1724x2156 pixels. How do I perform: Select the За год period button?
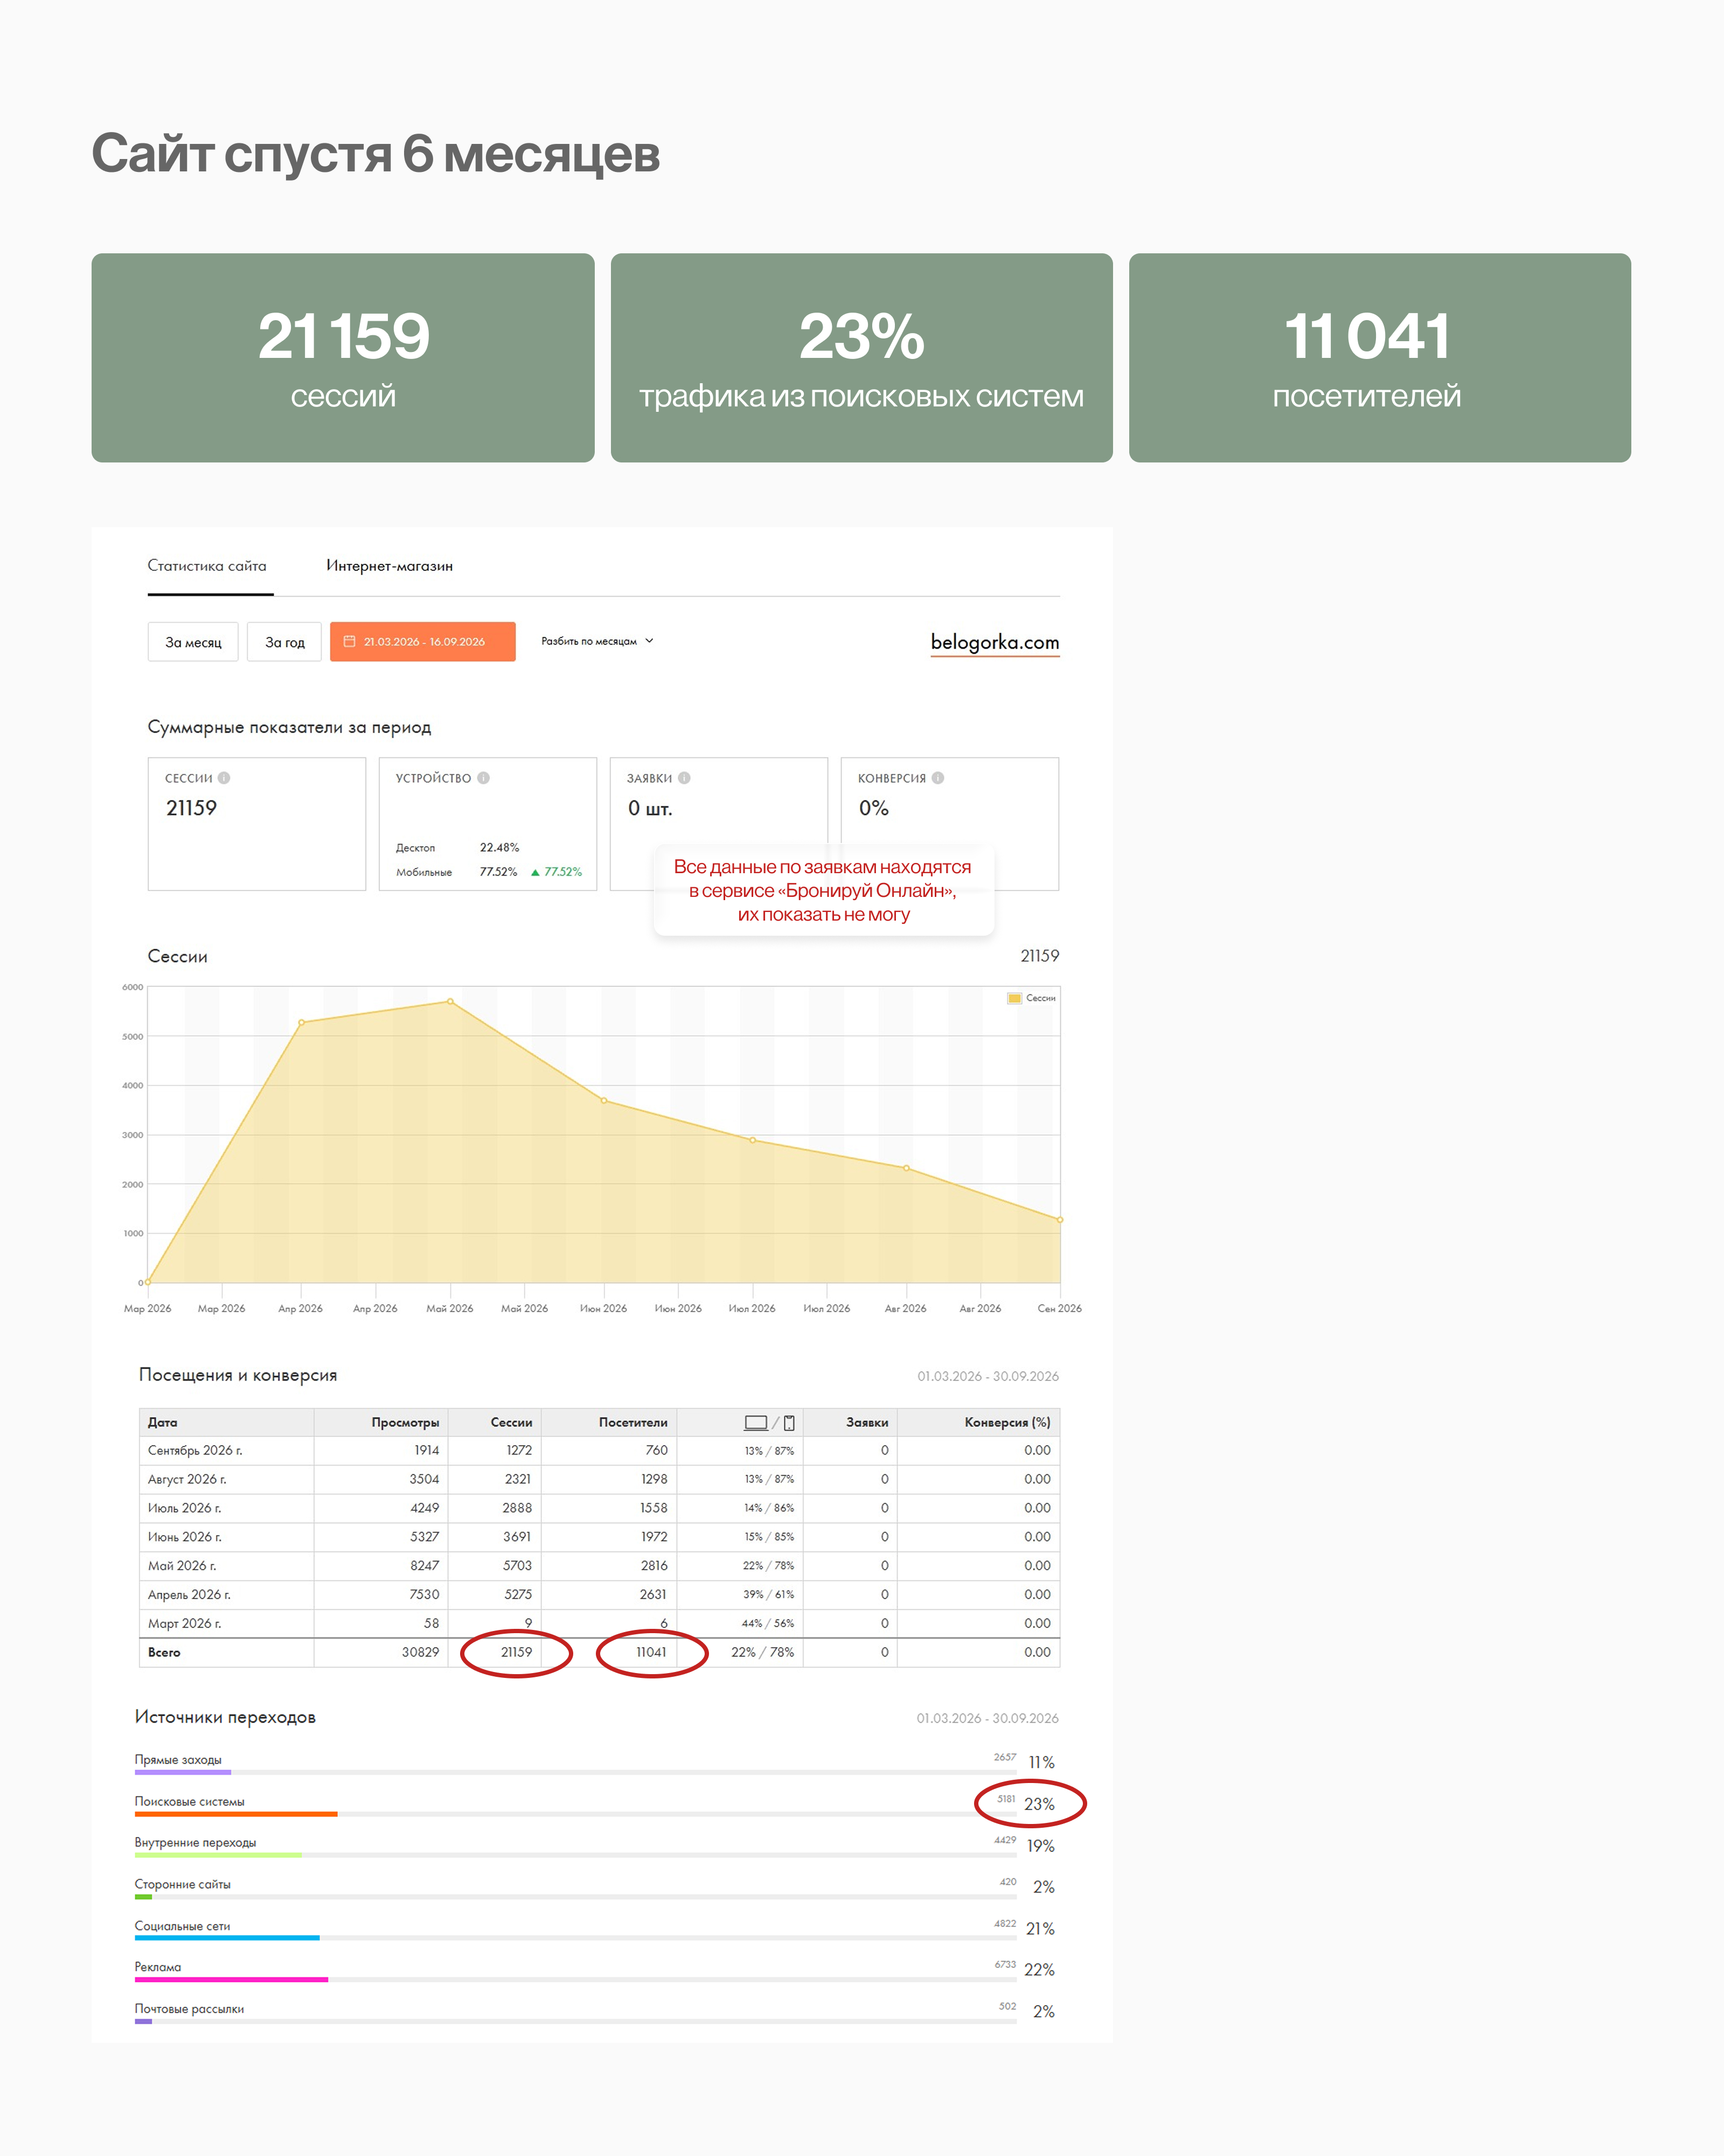click(x=285, y=642)
